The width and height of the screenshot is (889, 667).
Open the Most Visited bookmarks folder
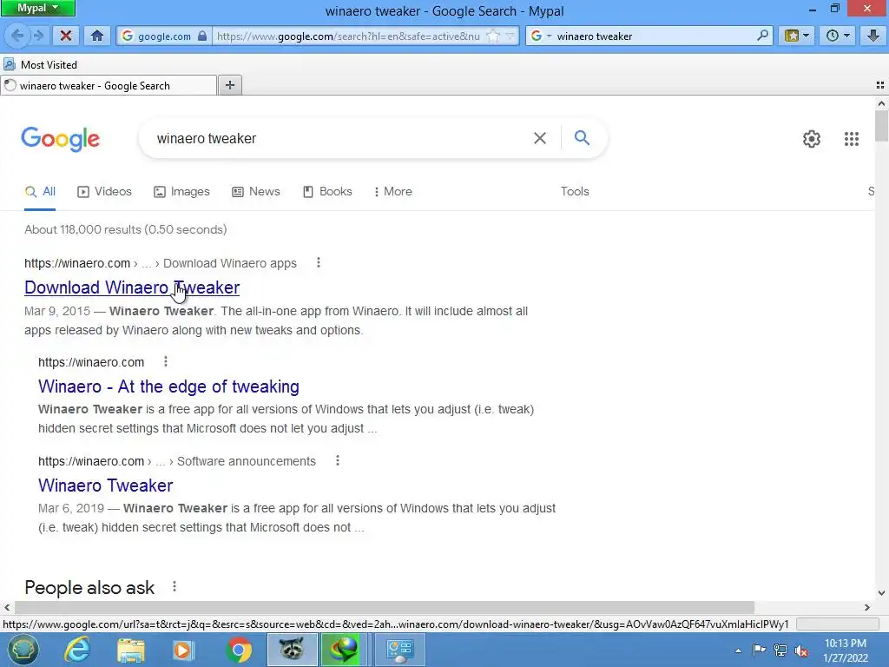[x=41, y=64]
